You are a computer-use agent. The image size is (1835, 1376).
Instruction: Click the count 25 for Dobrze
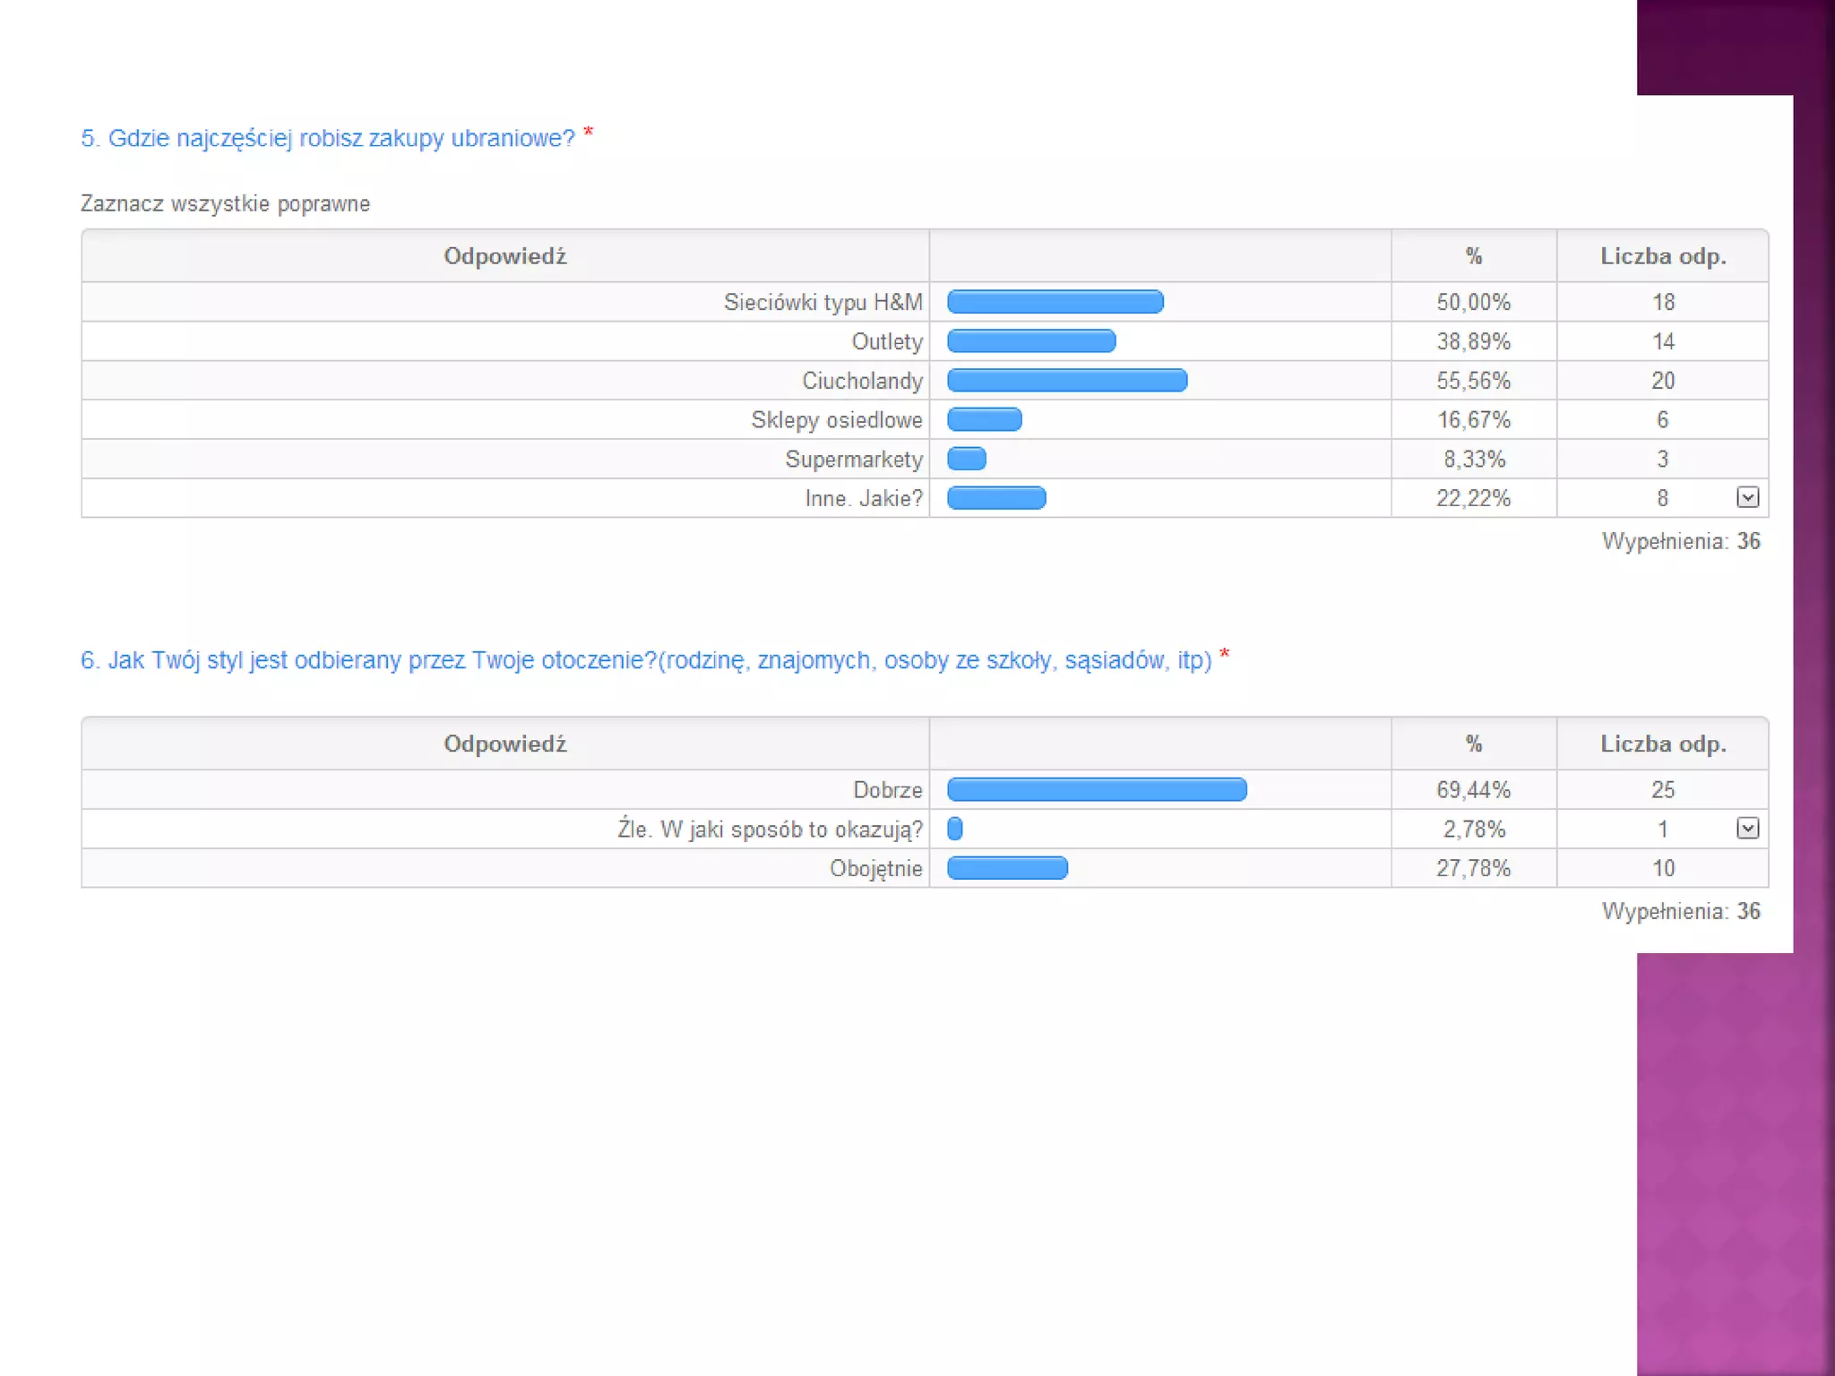[x=1663, y=789]
